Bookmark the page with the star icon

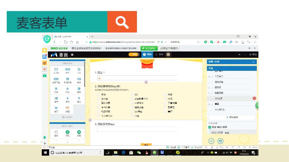click(77, 42)
